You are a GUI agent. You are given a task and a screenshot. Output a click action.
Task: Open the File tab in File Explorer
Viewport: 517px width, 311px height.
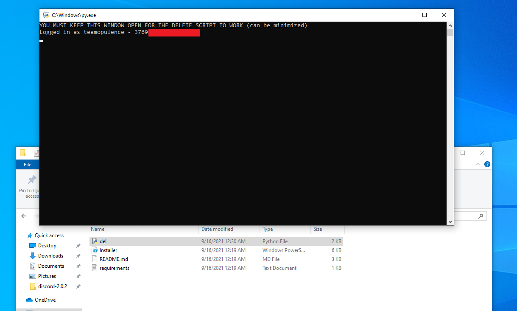click(x=28, y=165)
